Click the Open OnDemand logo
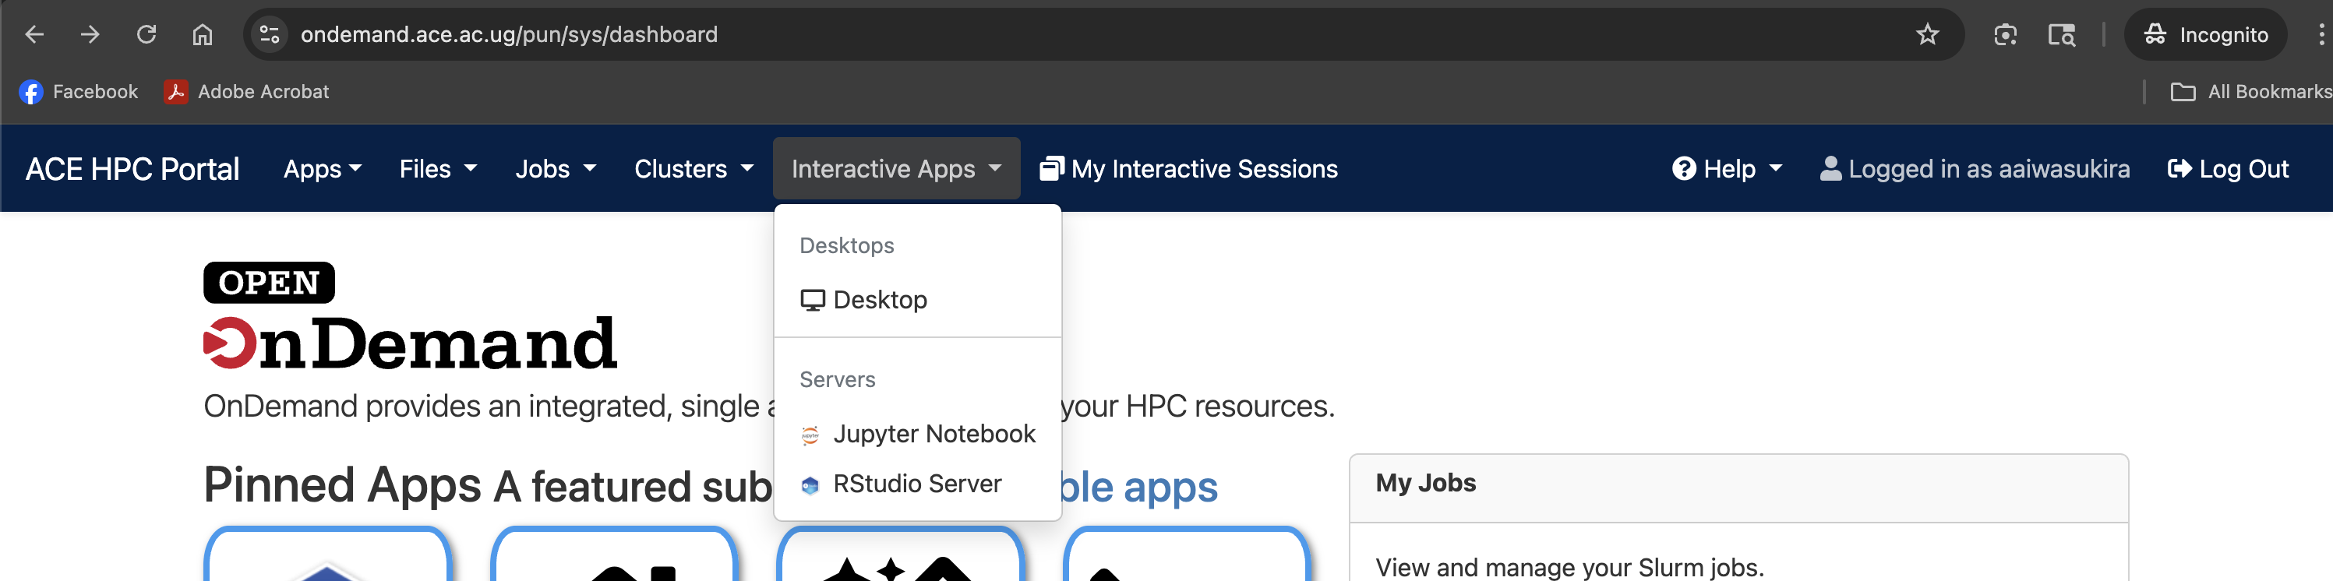This screenshot has height=581, width=2333. tap(411, 316)
